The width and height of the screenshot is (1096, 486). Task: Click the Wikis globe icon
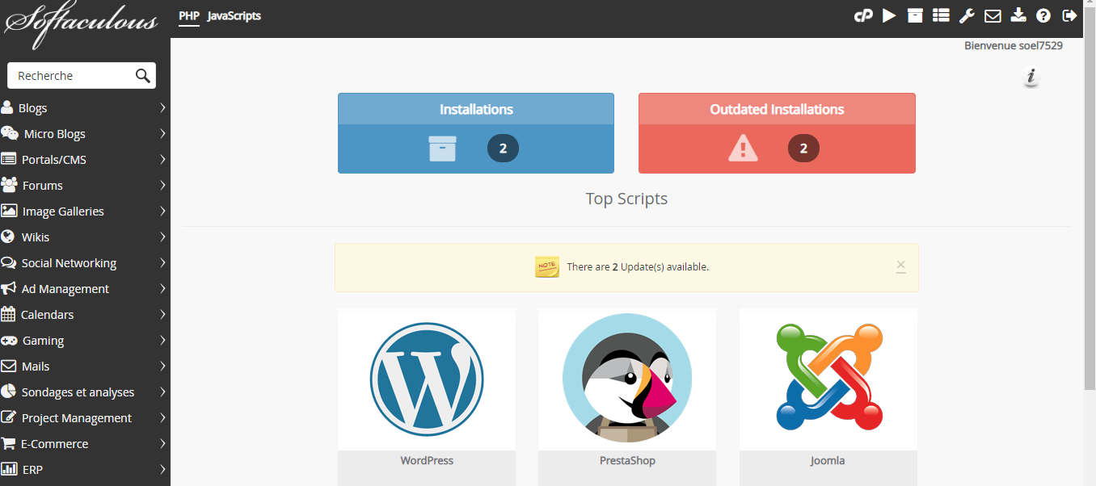[8, 237]
